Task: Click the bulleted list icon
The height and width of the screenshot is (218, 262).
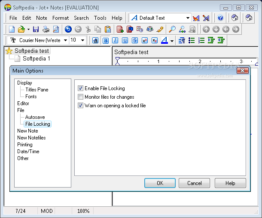Action: pos(192,40)
